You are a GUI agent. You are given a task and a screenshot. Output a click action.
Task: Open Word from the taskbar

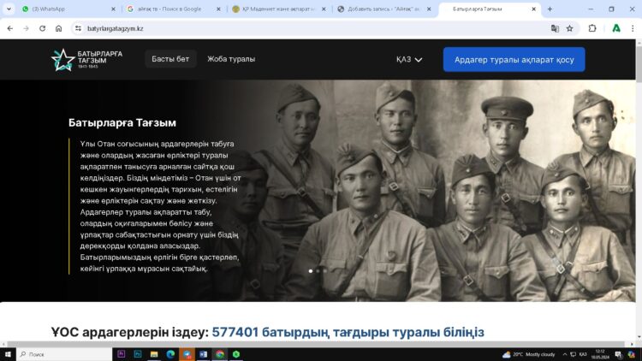(x=203, y=354)
